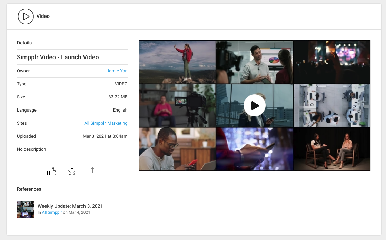Click the woman on mountain video tile
386x240 pixels.
click(177, 62)
